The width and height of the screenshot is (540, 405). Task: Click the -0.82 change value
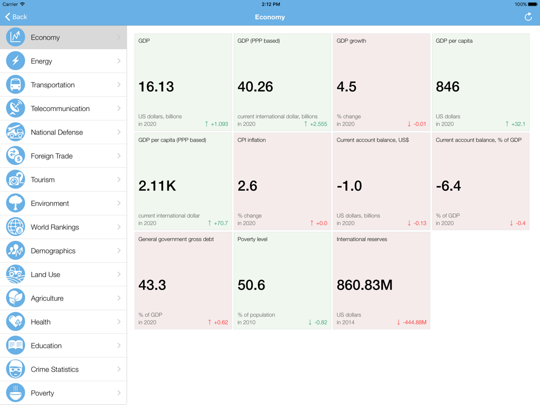(x=321, y=322)
